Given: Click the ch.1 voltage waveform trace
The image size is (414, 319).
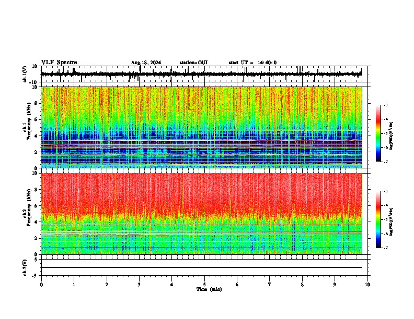Looking at the screenshot, I should pyautogui.click(x=201, y=74).
